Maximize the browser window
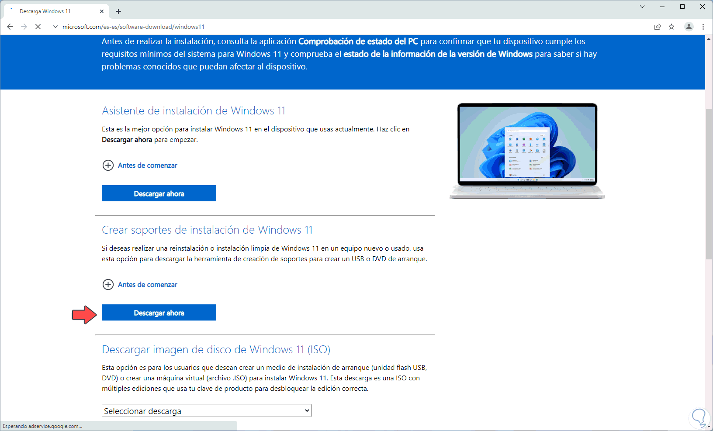The height and width of the screenshot is (431, 713). click(x=682, y=7)
